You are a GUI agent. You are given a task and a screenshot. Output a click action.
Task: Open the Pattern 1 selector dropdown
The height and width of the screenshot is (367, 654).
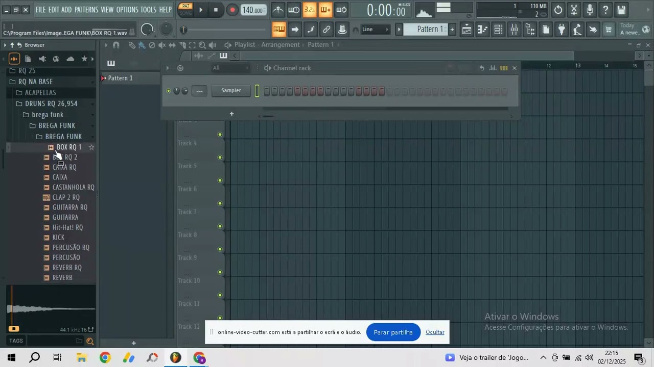click(426, 30)
